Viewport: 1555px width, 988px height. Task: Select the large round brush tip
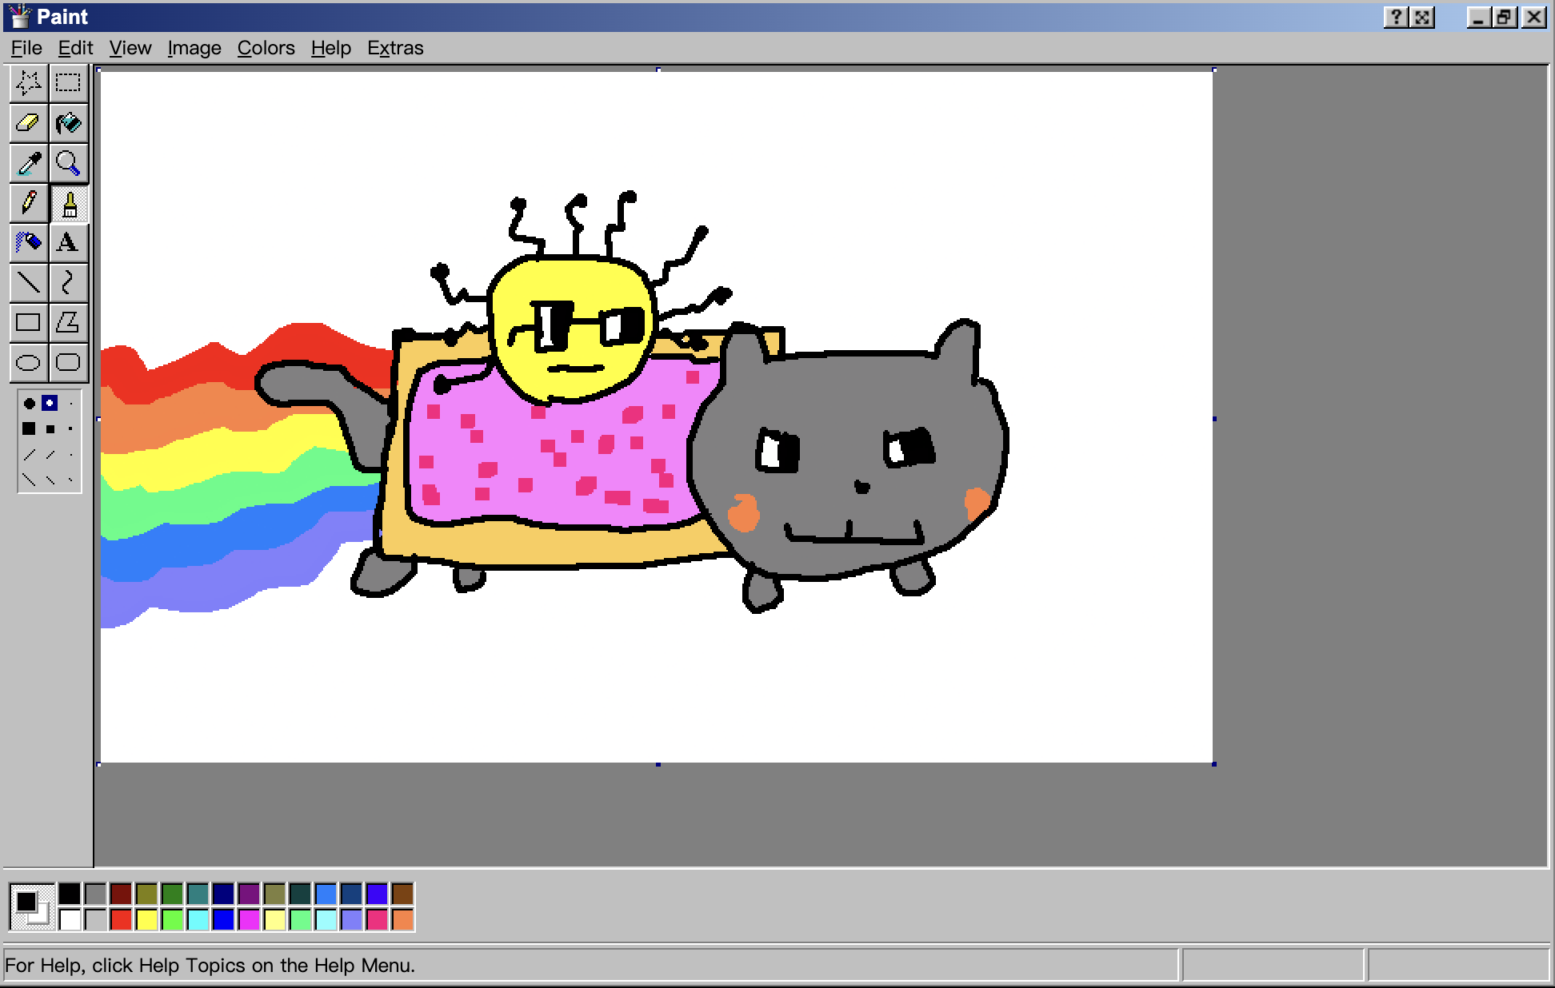tap(30, 404)
